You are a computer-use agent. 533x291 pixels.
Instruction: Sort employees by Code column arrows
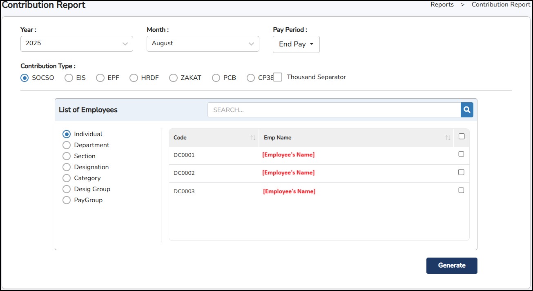[253, 138]
